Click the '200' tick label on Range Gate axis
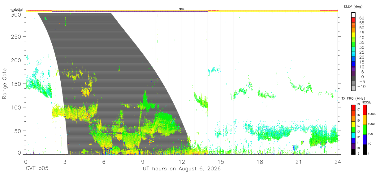 tap(16, 60)
